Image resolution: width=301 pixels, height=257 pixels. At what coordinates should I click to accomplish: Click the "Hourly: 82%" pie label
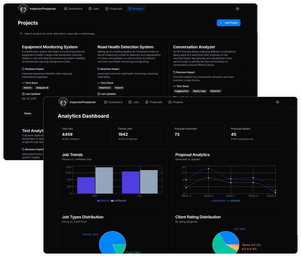(x=91, y=234)
